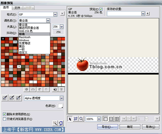This screenshot has width=162, height=134.
Task: Open the Alpha 透明度 dropdown
Action: (62, 98)
